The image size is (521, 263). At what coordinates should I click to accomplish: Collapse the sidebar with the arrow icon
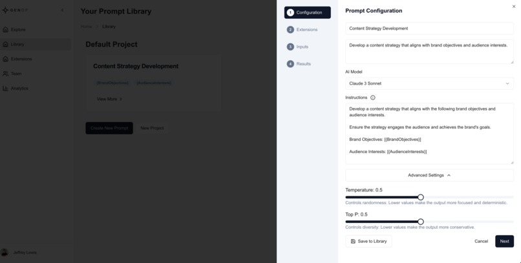[63, 10]
